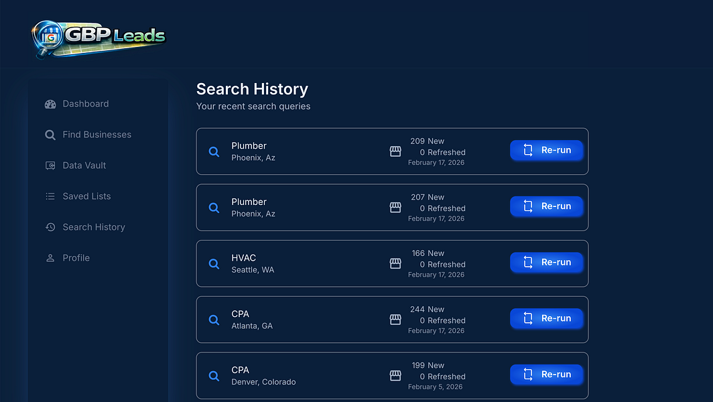
Task: Open the Data Vault section
Action: (84, 165)
